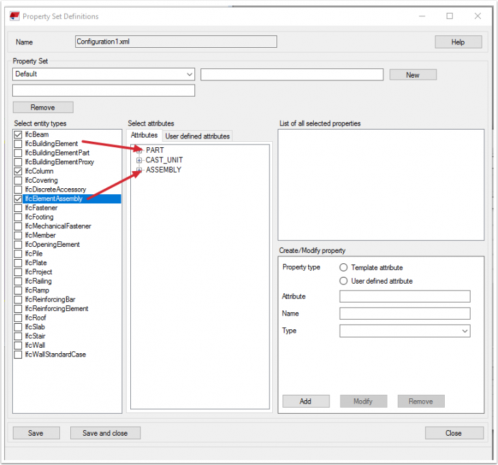Select the Template attribute radio button
498x465 pixels.
[344, 268]
